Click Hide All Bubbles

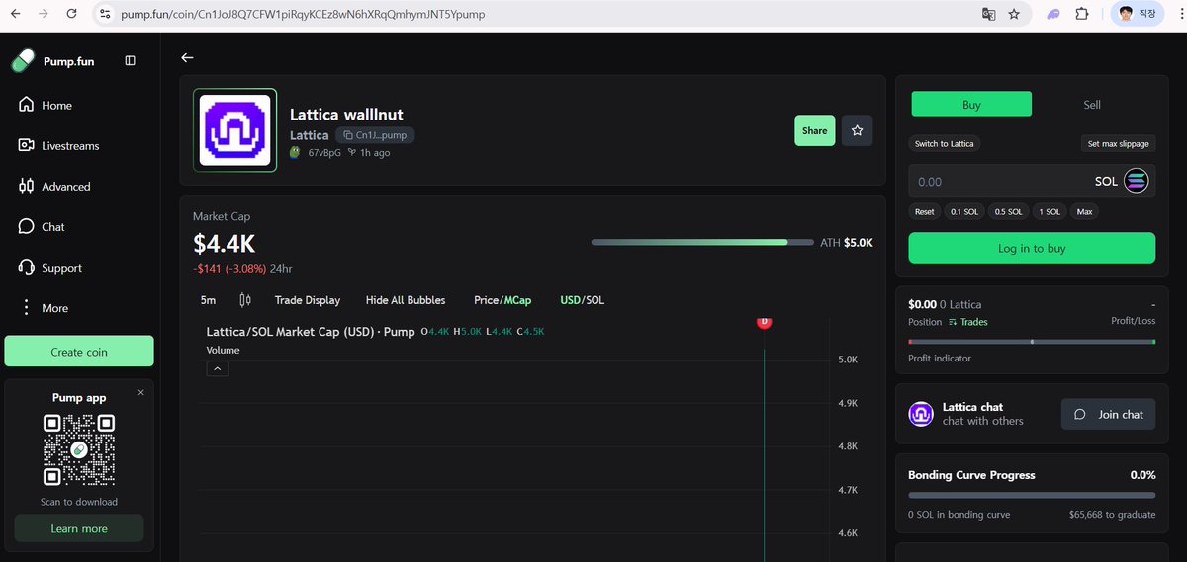point(406,300)
